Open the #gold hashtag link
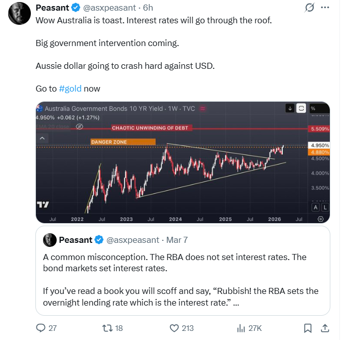Viewport: 345px width, 340px height. pyautogui.click(x=70, y=89)
